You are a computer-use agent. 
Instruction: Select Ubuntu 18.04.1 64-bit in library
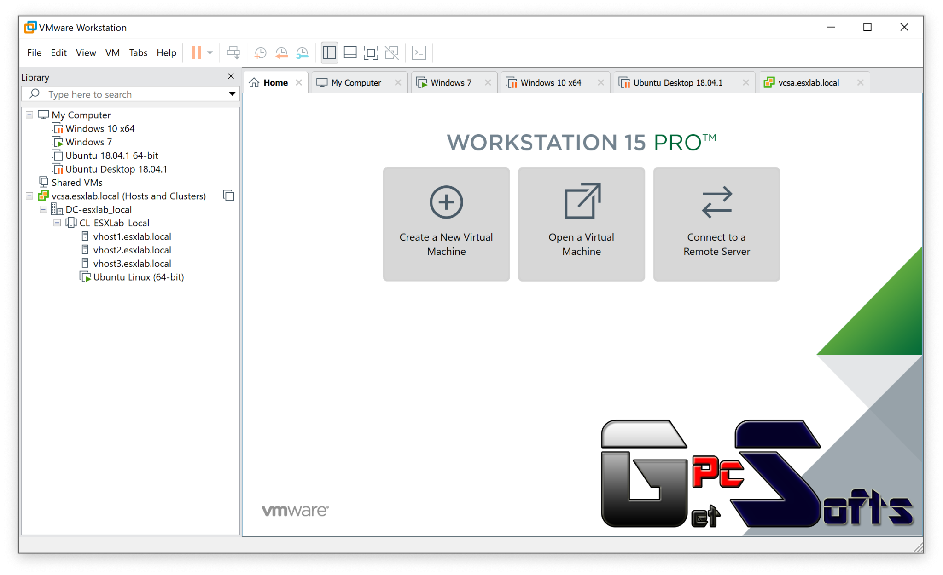(x=112, y=155)
